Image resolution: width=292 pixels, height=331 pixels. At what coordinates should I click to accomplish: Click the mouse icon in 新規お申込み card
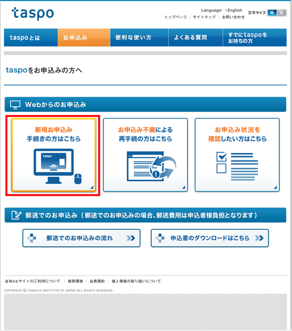(x=78, y=179)
